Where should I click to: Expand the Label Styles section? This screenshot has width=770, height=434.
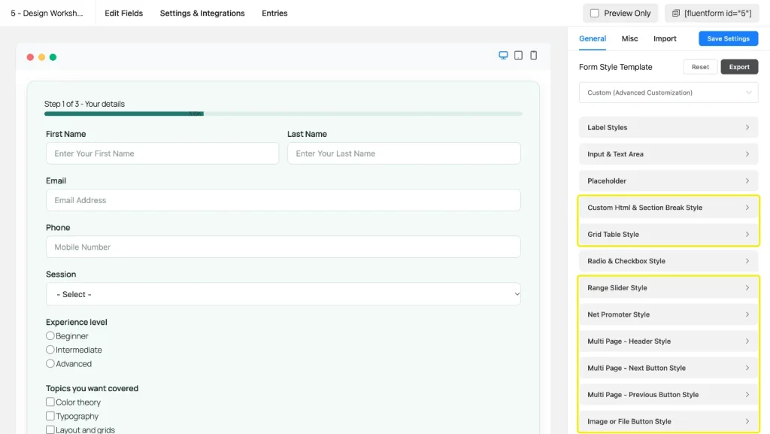point(668,127)
